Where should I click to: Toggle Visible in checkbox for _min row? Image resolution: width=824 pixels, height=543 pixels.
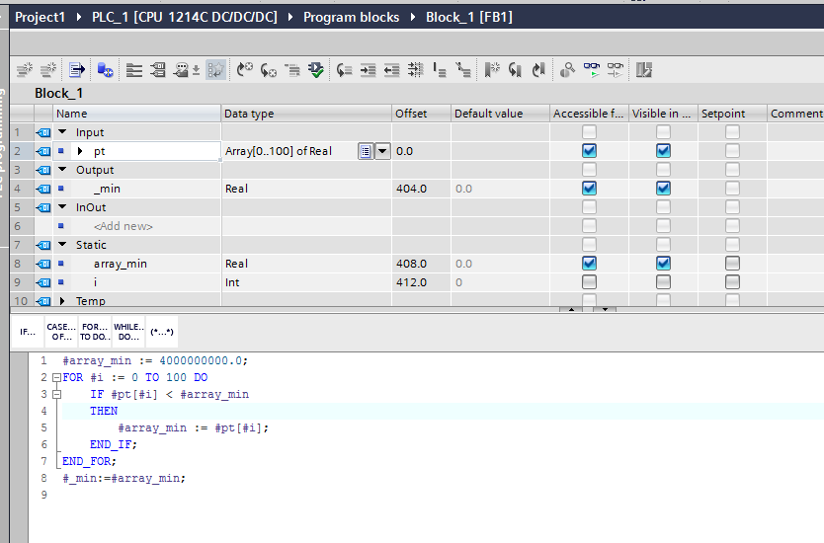[x=663, y=188]
